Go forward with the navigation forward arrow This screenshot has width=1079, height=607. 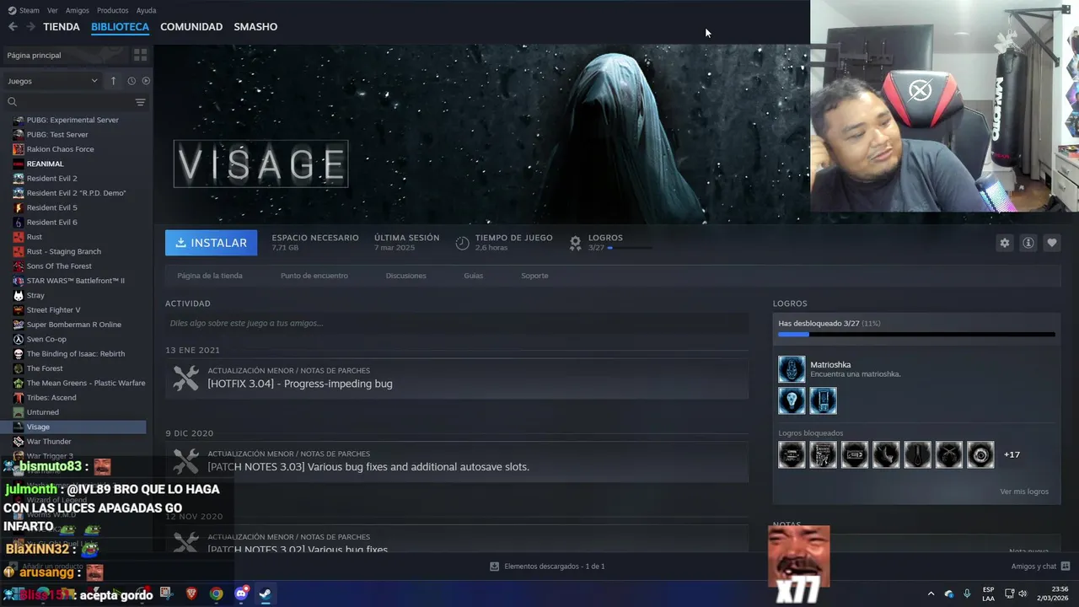click(x=30, y=27)
